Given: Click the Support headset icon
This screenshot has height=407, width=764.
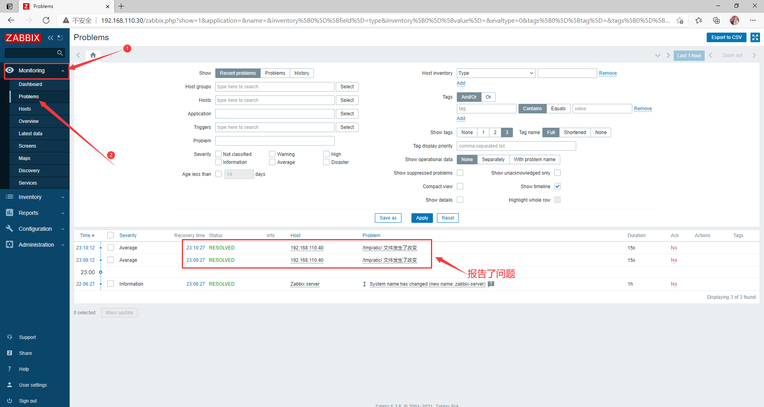Looking at the screenshot, I should click(10, 337).
